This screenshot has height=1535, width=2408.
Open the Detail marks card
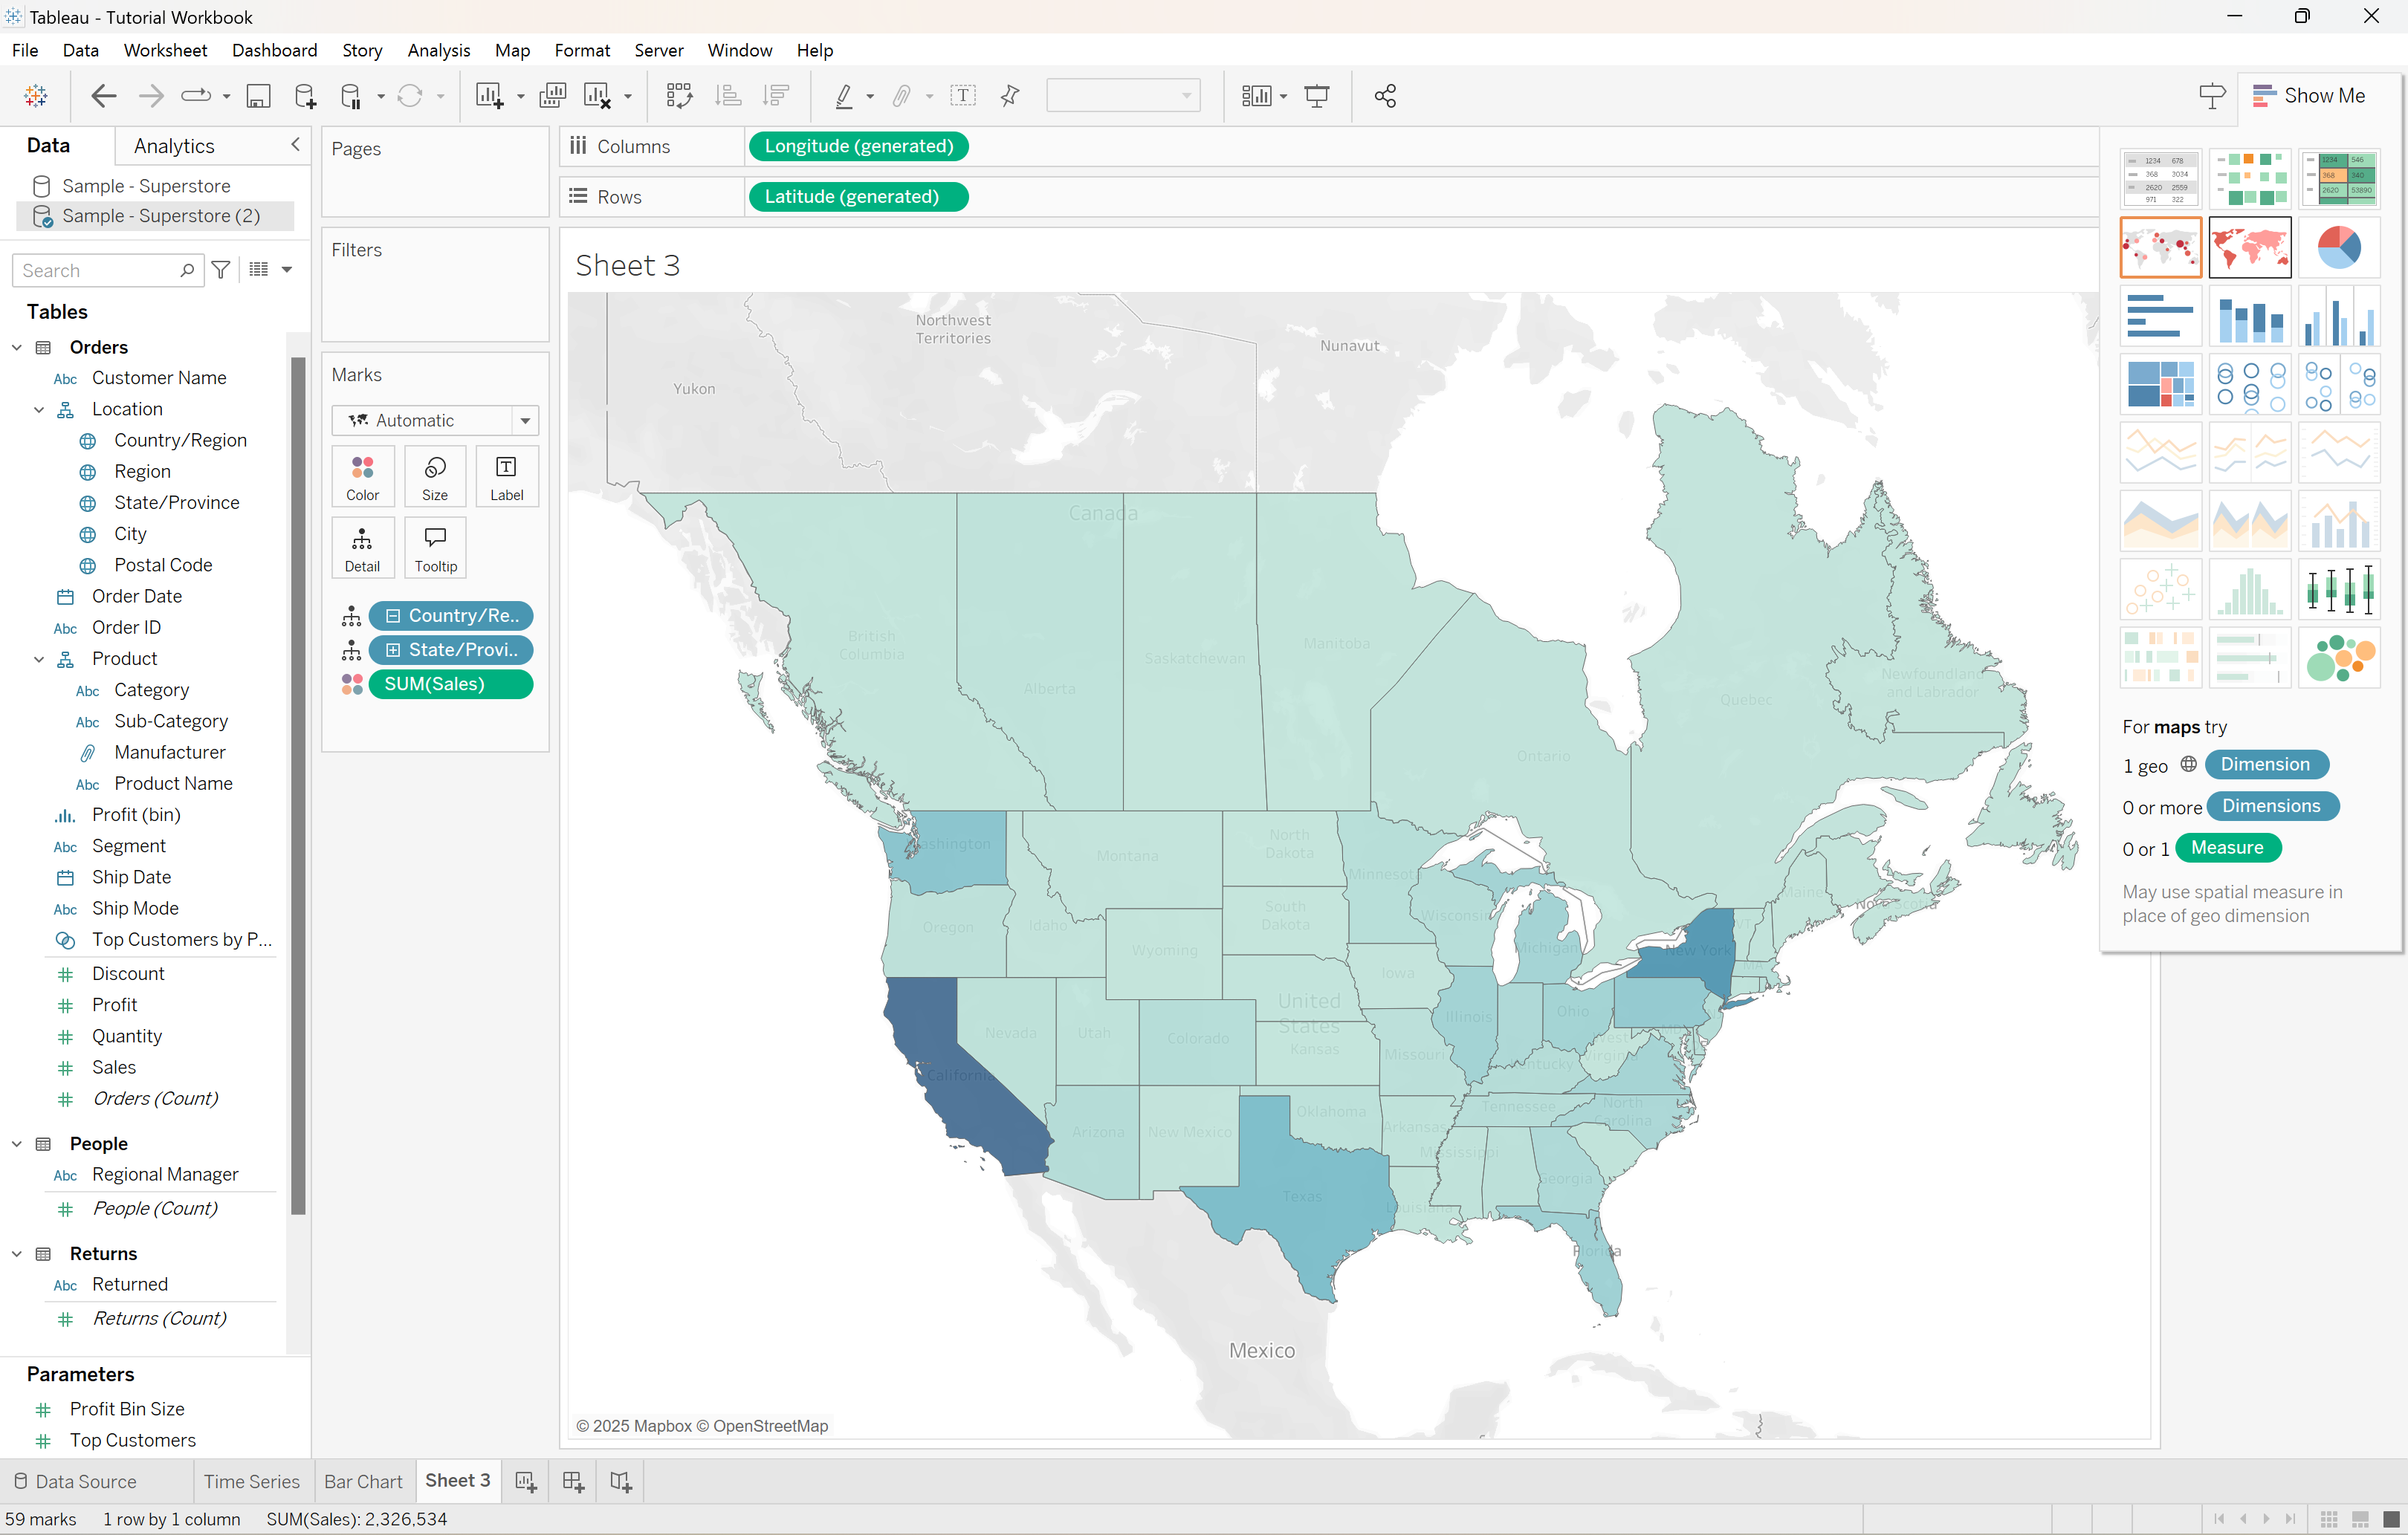[362, 548]
